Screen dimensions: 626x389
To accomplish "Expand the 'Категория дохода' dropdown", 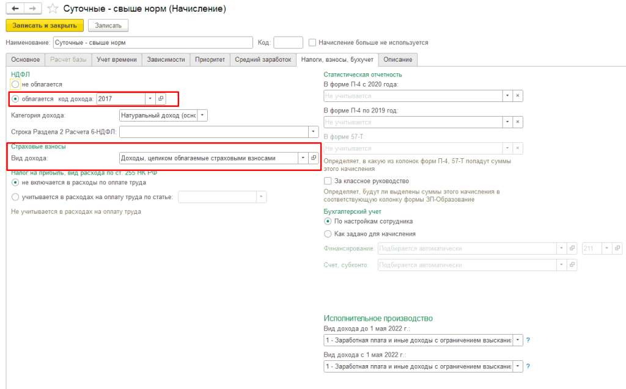I will 203,115.
